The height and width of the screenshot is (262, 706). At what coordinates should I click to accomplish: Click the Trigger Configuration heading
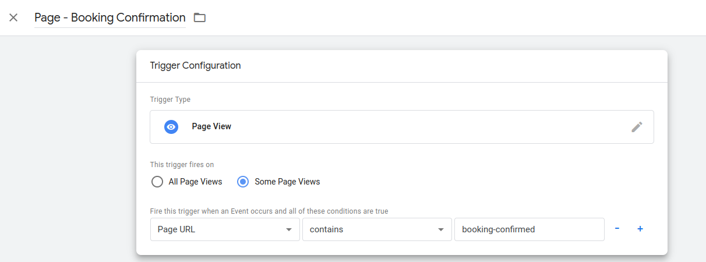pyautogui.click(x=195, y=65)
